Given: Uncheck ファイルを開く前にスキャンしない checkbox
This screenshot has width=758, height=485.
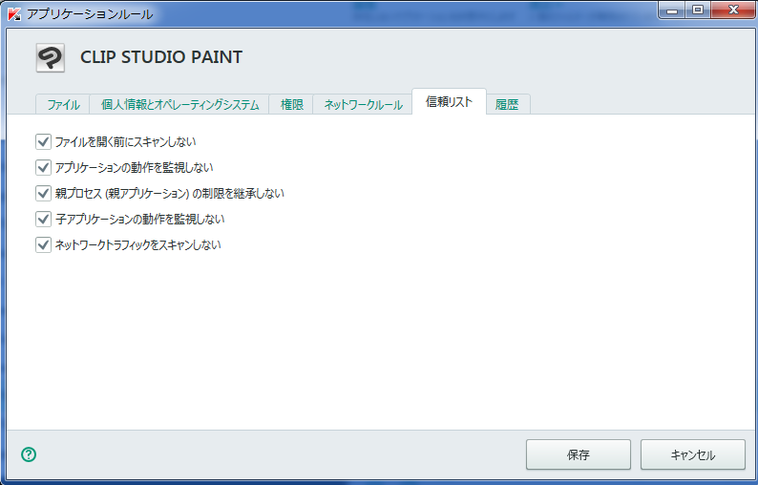Looking at the screenshot, I should coord(43,141).
